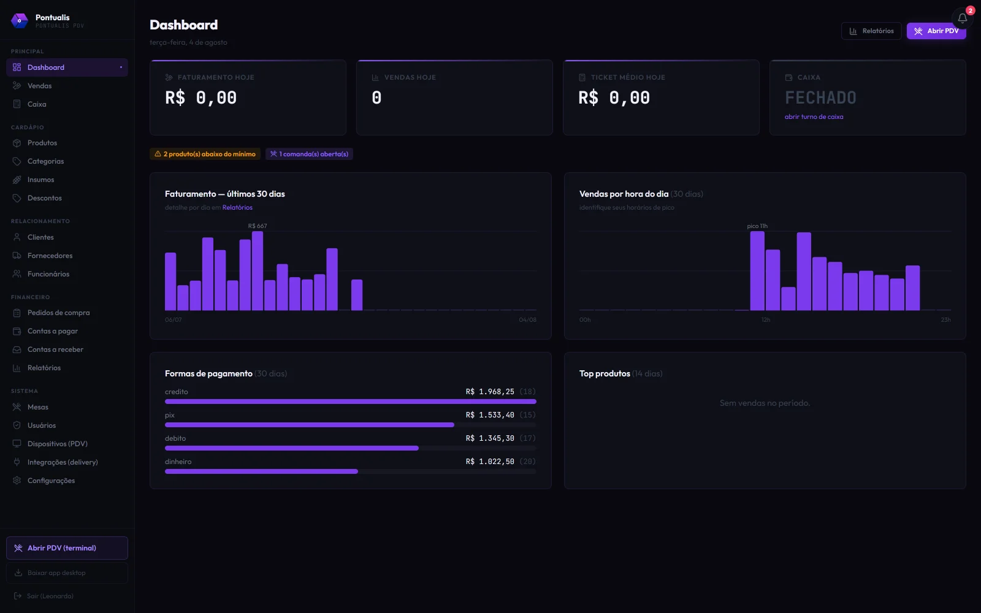The image size is (981, 613).
Task: Go to Contas a receber
Action: [67, 349]
